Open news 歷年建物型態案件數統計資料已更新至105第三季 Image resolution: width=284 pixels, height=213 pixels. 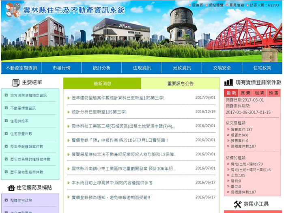[x=118, y=98]
